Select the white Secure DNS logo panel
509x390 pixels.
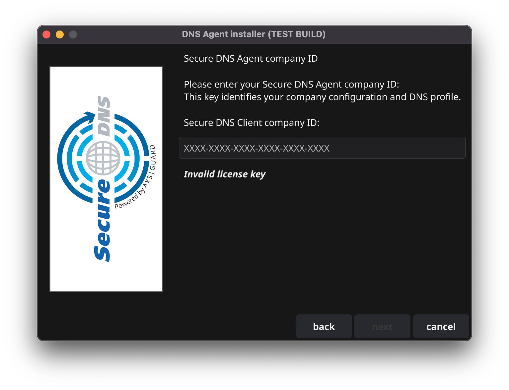tap(106, 272)
